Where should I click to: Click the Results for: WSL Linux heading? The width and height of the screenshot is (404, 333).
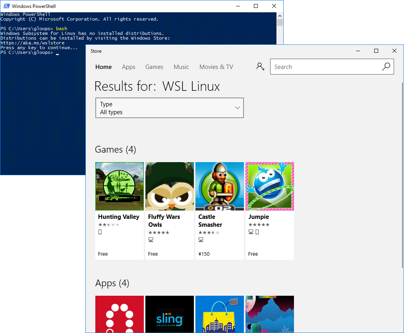pos(157,86)
